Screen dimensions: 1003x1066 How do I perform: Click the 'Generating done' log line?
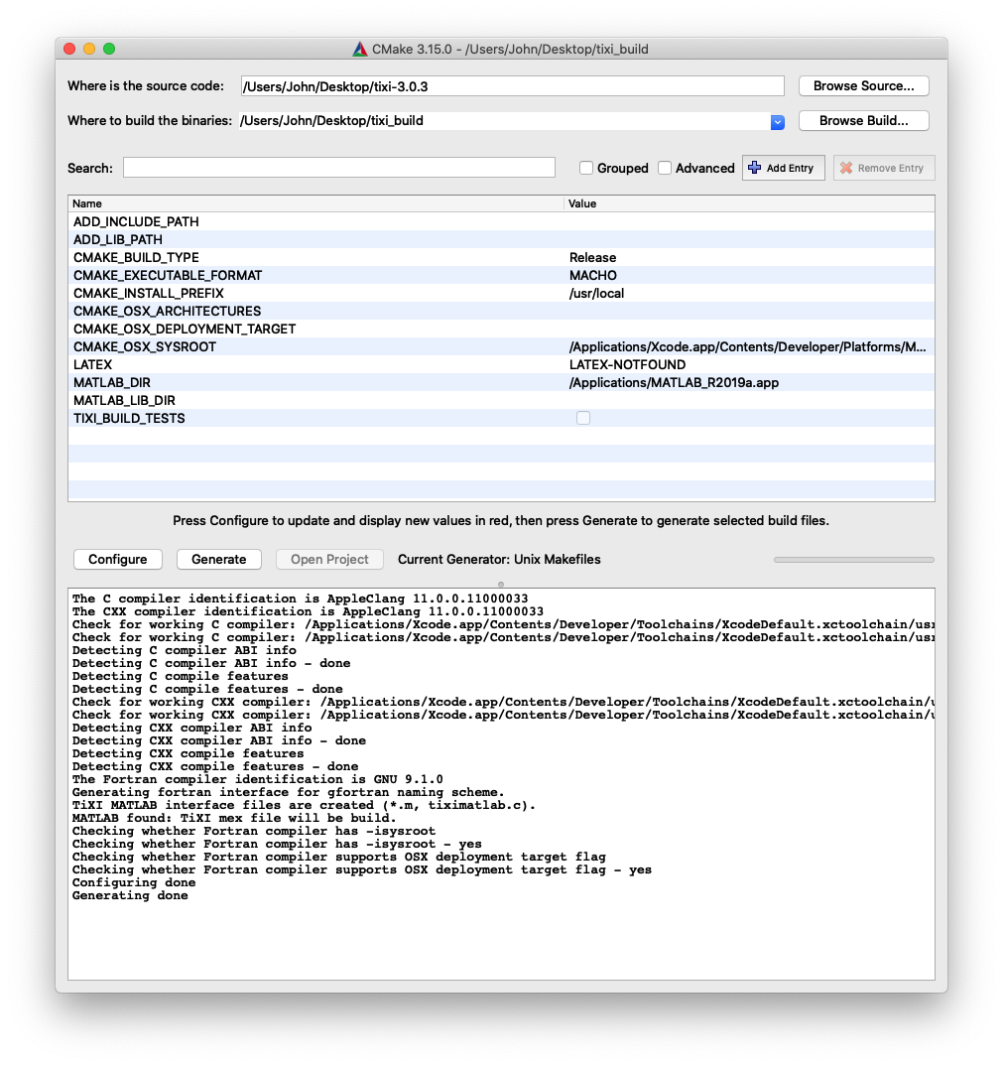tap(130, 895)
